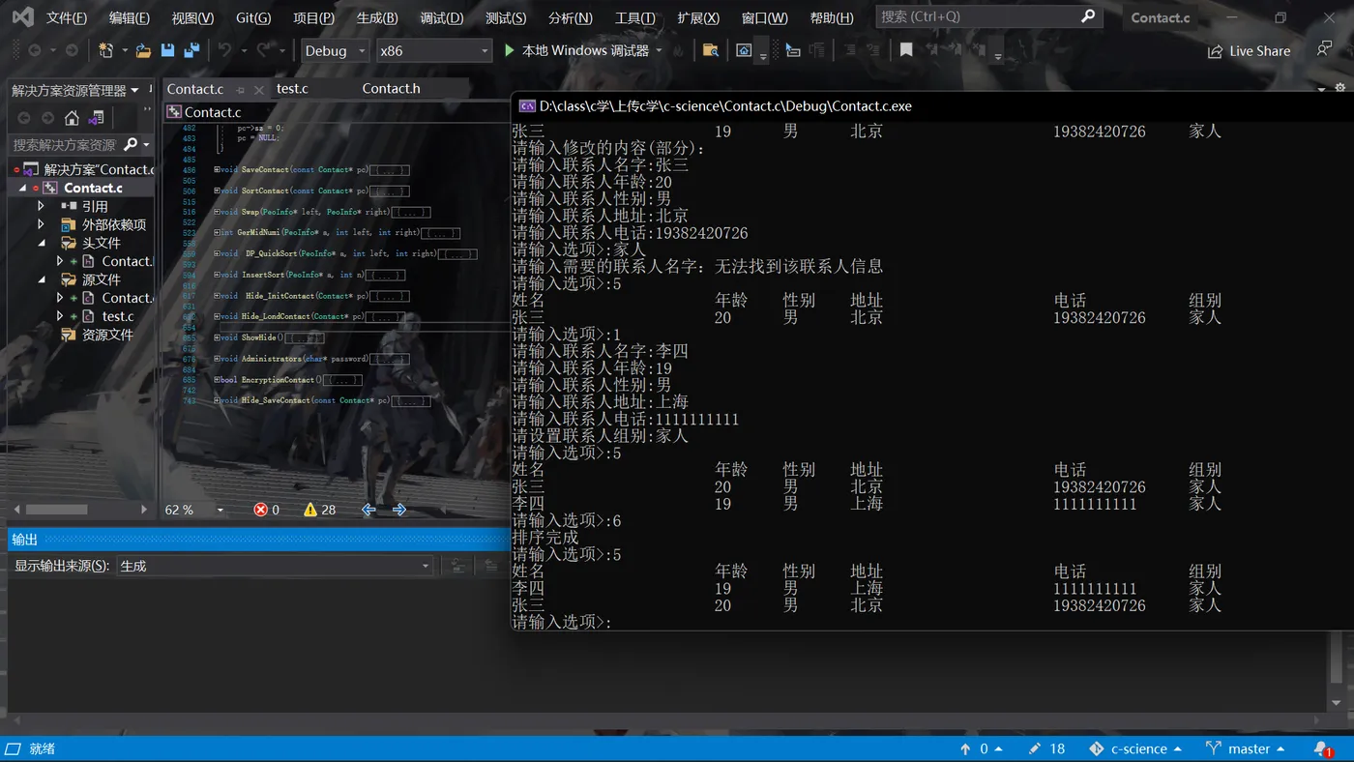Screen dimensions: 1354x762
Task: Open the 扩展(X) menu
Action: [x=698, y=17]
